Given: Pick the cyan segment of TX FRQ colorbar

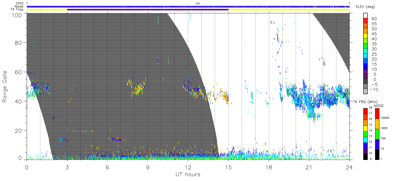Looking at the screenshot, I should coord(365,139).
